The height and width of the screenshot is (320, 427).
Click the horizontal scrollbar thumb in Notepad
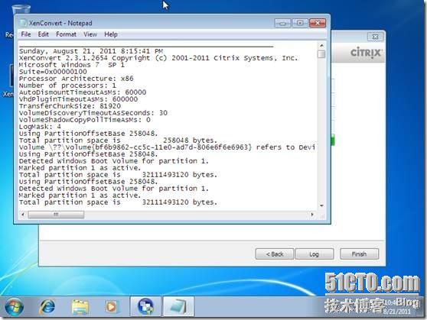[56, 215]
